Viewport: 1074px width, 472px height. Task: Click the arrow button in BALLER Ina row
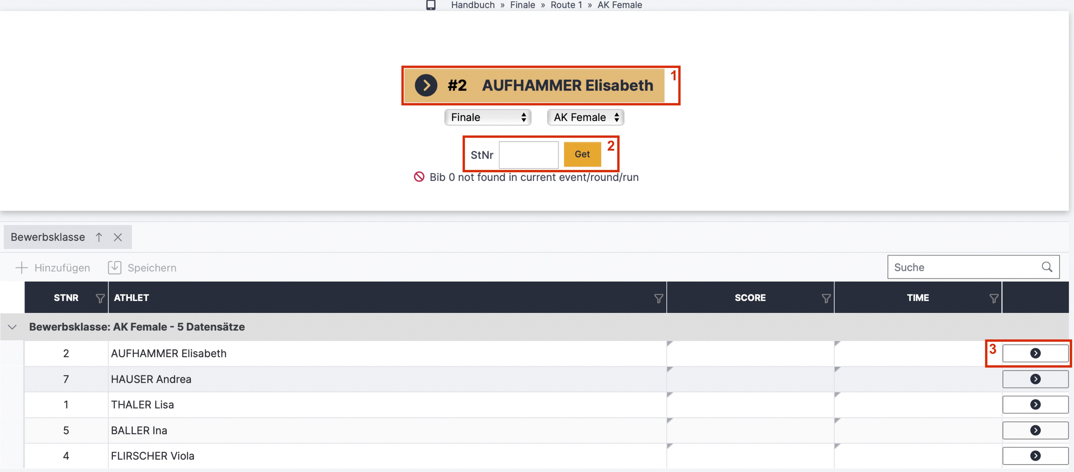[1035, 430]
